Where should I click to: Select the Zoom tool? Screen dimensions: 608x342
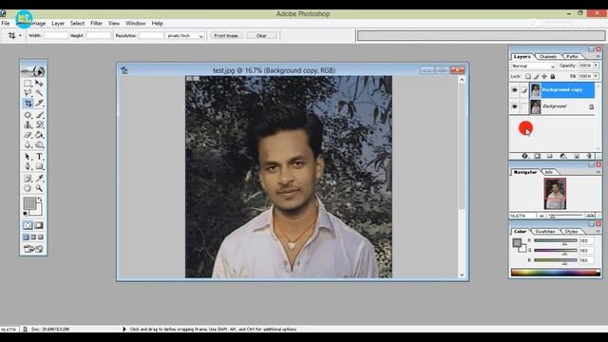pos(39,188)
